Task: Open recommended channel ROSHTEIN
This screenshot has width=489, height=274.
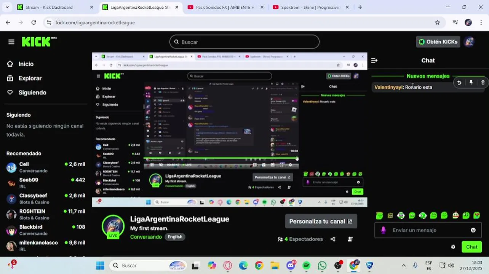Action: pos(46,214)
